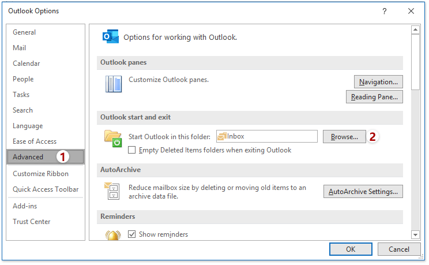
Task: Click the start and exit folder icon
Action: coord(112,137)
